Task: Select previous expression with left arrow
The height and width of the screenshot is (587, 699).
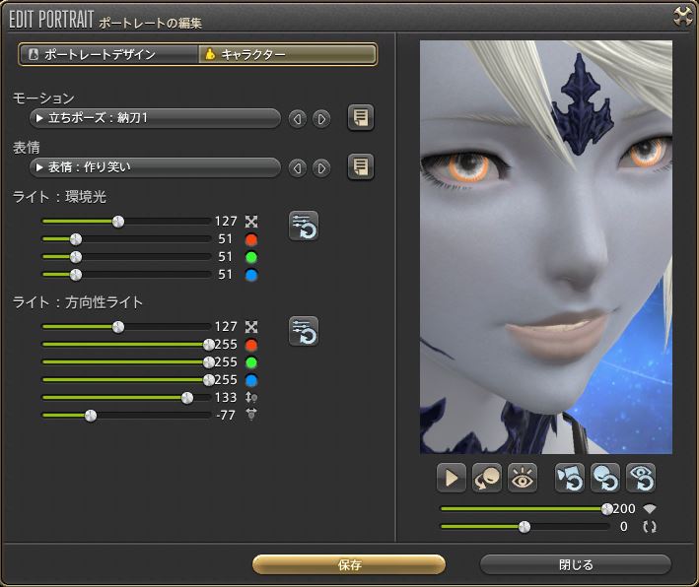Action: [x=298, y=168]
